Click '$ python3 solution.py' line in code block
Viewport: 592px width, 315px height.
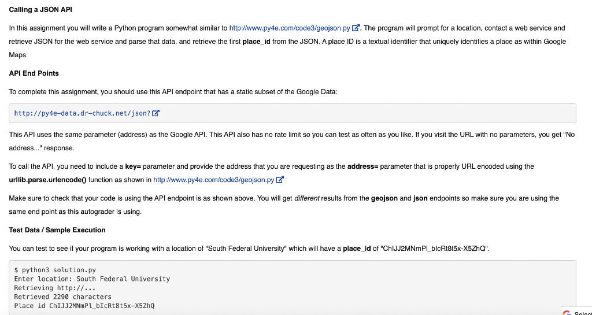(55, 270)
